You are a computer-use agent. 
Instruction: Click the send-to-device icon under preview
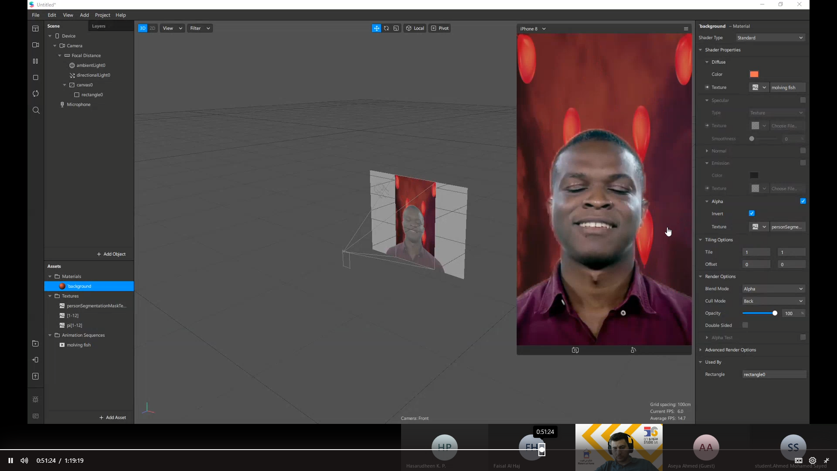[633, 350]
